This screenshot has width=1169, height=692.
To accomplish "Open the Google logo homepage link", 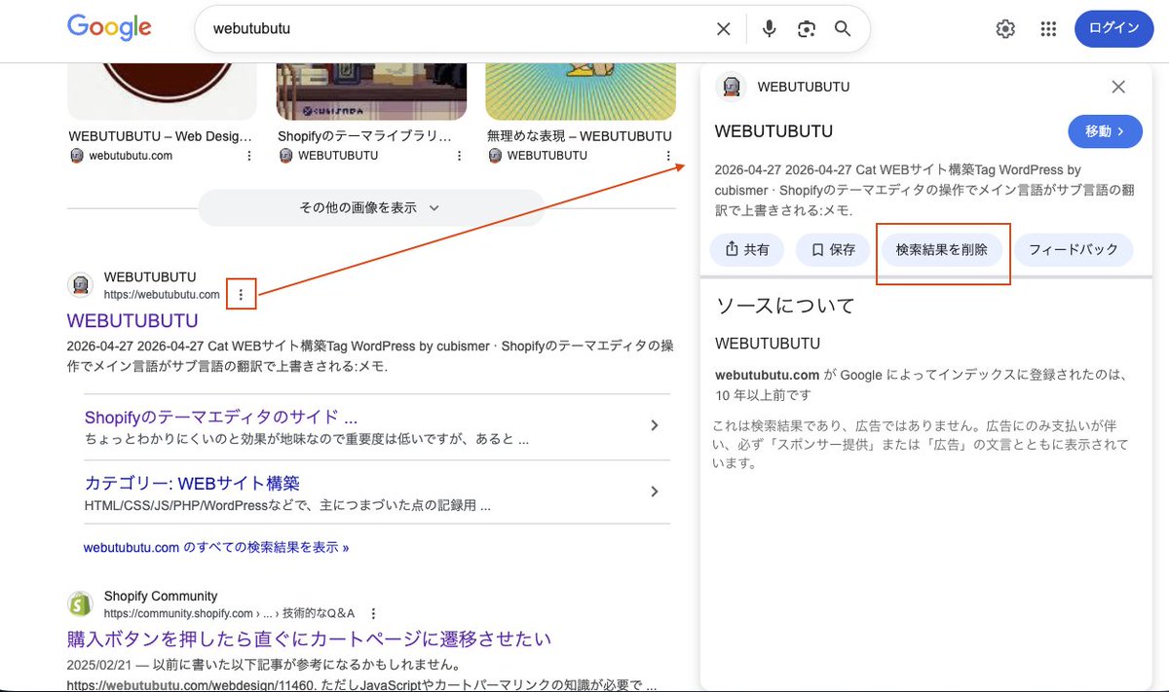I will (x=109, y=27).
